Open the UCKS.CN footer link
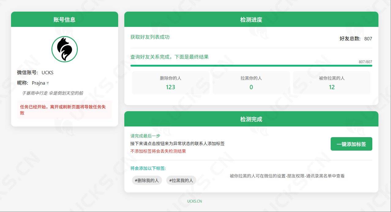Viewport: 391px width, 212px height. pos(194,201)
